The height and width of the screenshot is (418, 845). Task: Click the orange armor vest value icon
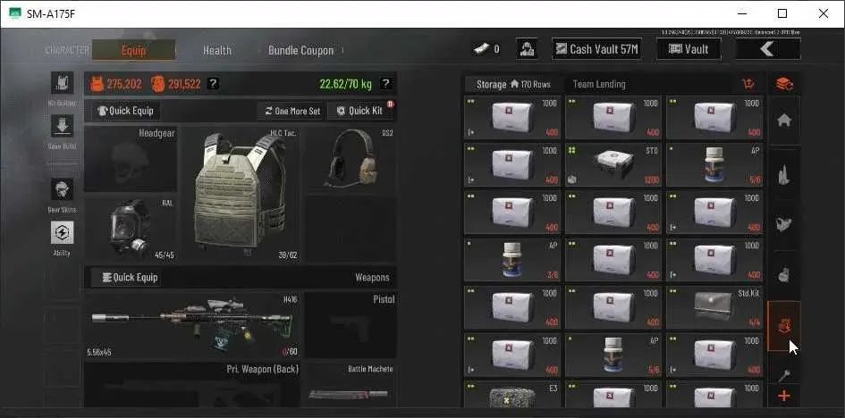point(97,84)
